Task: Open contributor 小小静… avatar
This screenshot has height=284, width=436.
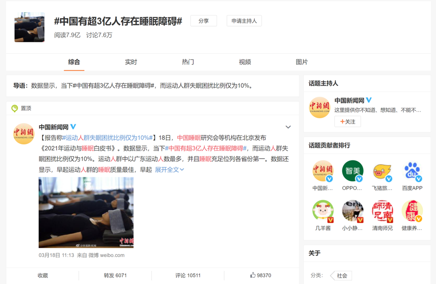Action: point(353,211)
